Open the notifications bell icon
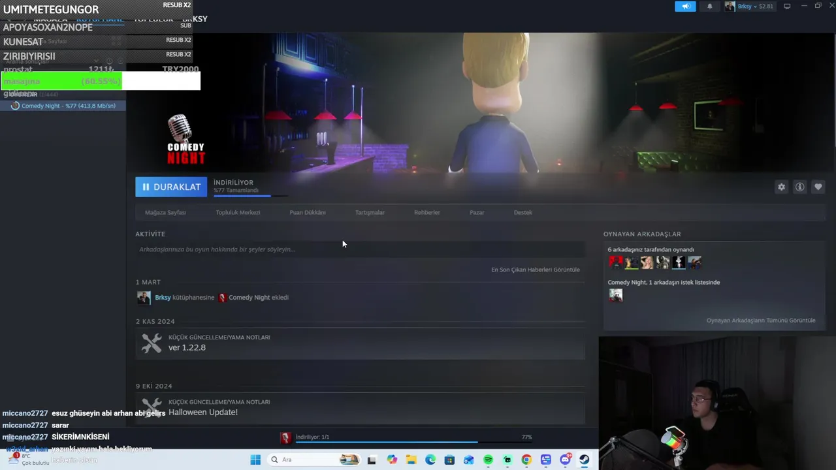 (x=710, y=7)
